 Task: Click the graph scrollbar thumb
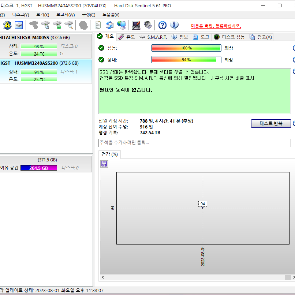tap(288, 277)
